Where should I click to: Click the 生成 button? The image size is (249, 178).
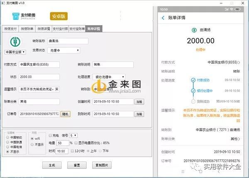click(52, 165)
